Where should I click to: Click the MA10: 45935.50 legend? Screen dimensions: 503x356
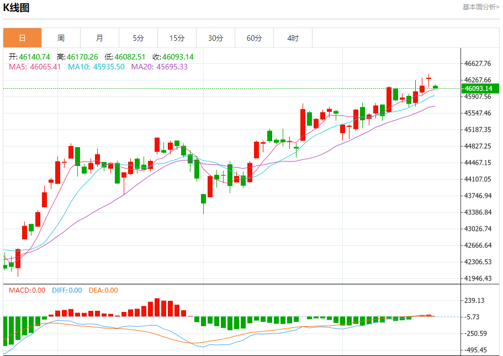(x=96, y=67)
